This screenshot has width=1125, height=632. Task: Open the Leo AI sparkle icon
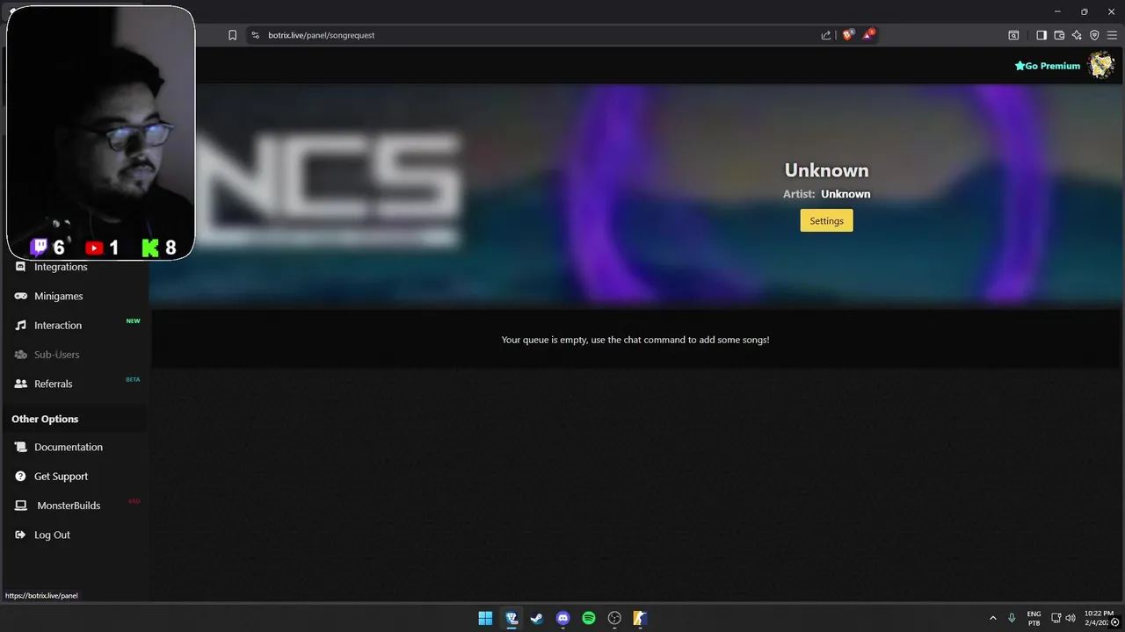[1077, 35]
